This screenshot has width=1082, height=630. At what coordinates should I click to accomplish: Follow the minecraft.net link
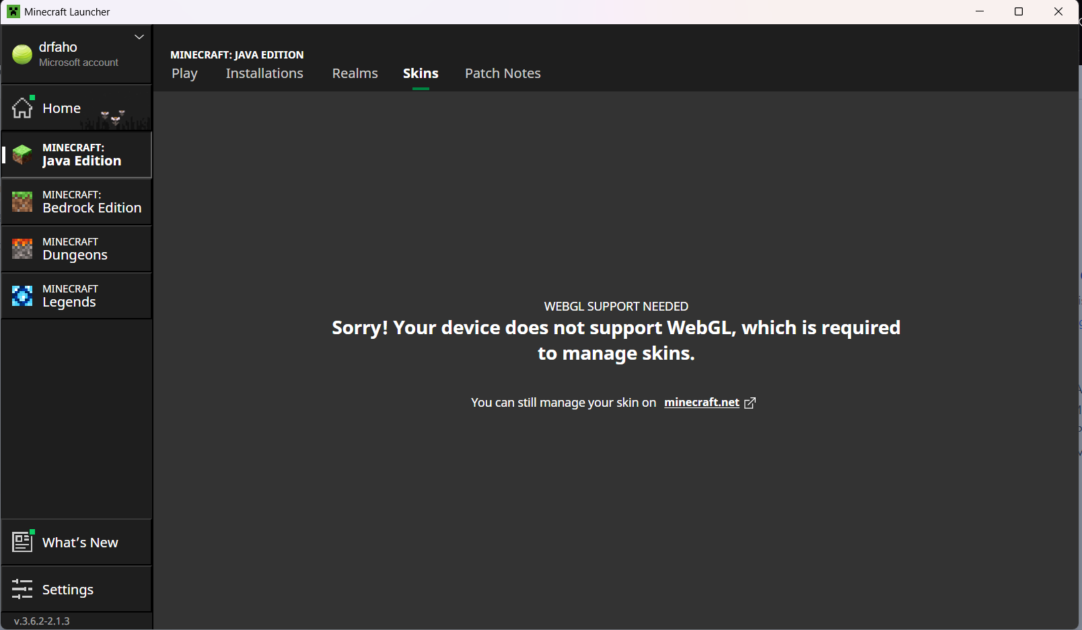click(x=702, y=402)
